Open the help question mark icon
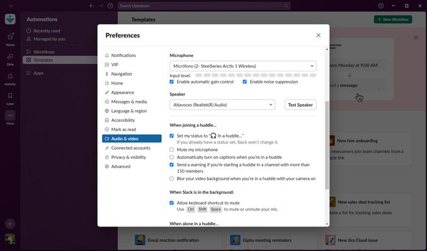427x251 pixels. pyautogui.click(x=380, y=6)
